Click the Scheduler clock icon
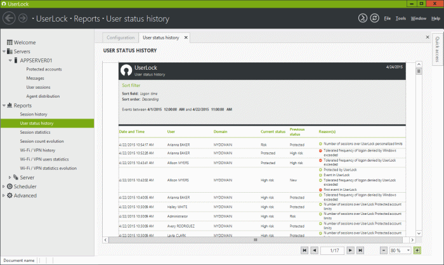 tap(10, 186)
